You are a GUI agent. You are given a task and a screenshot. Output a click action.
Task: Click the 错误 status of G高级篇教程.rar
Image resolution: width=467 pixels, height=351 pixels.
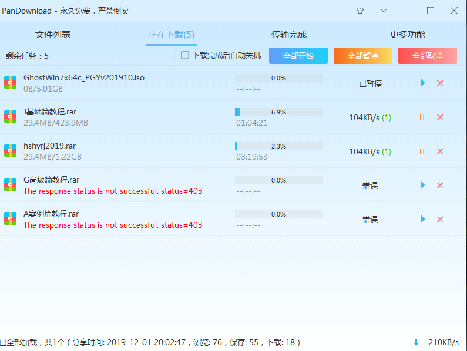(x=370, y=185)
